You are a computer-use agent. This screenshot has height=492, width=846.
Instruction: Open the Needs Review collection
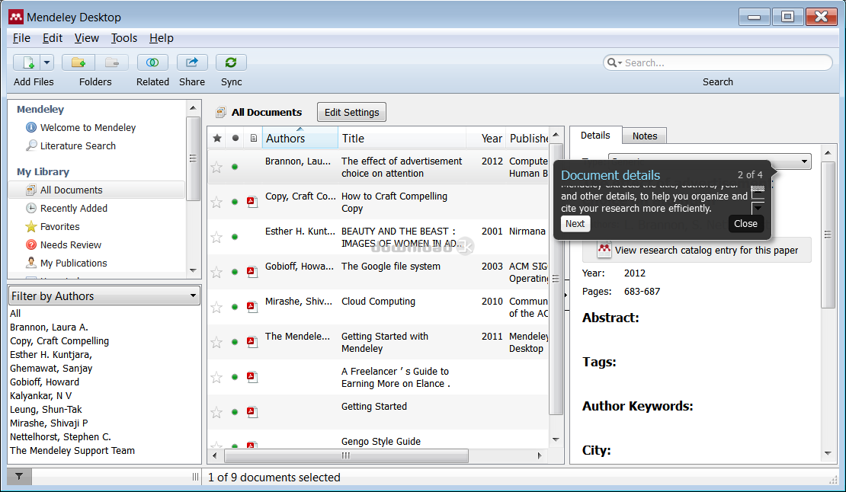(x=70, y=245)
